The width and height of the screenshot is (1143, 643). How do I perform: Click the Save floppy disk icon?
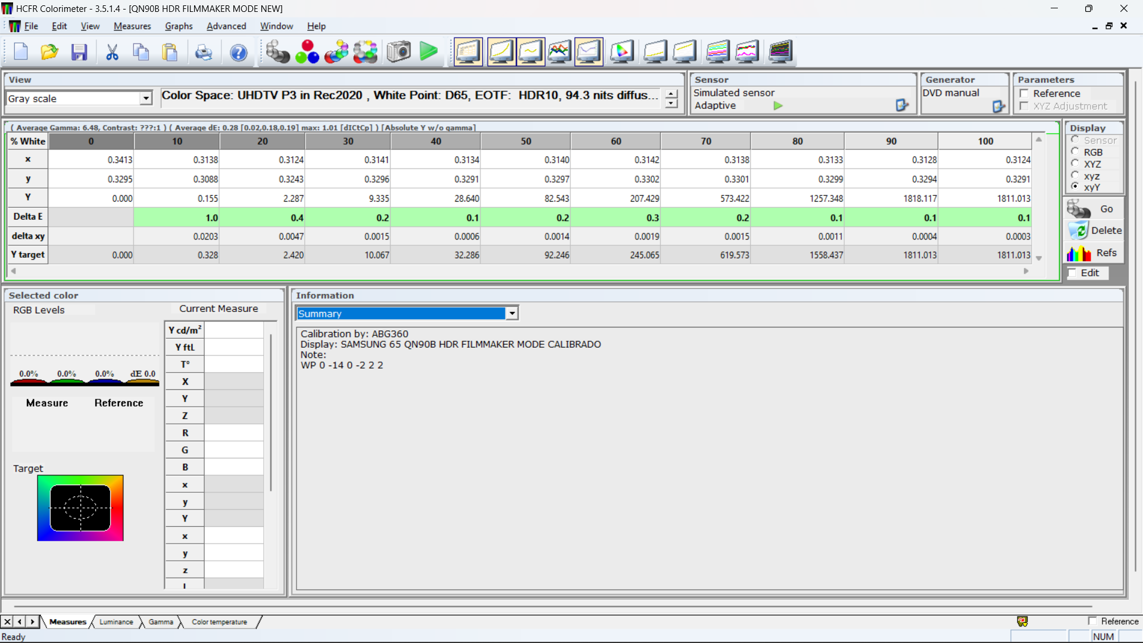79,52
